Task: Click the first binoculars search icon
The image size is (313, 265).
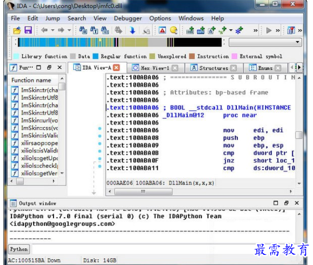Action: pos(83,30)
